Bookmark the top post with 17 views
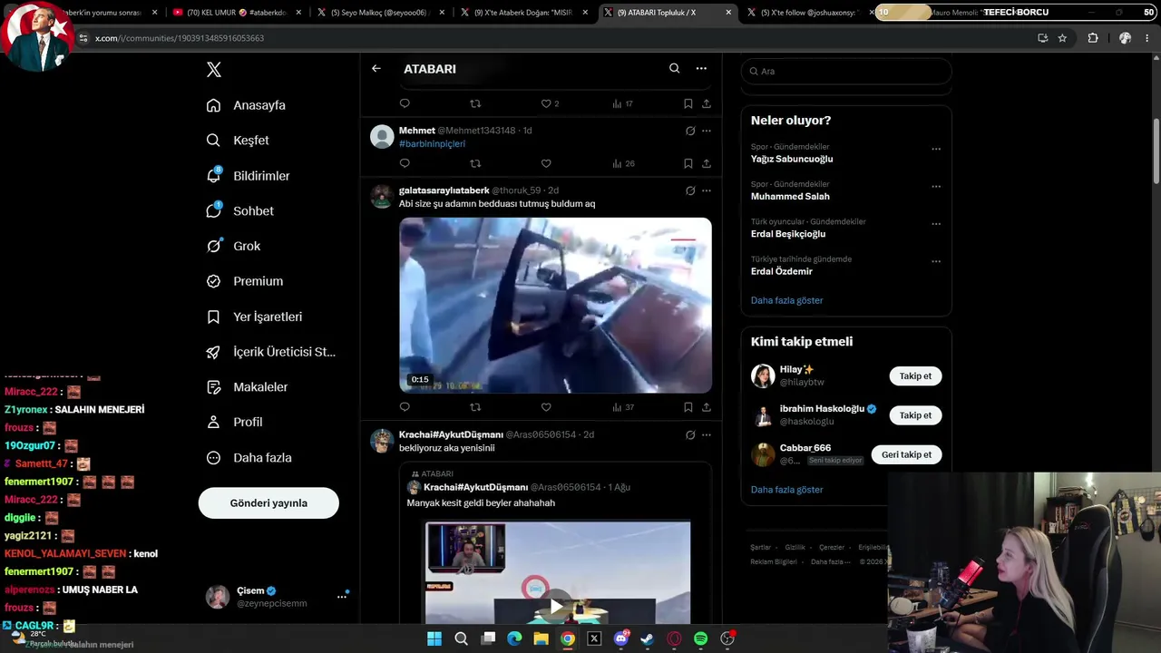The width and height of the screenshot is (1161, 653). 688,103
